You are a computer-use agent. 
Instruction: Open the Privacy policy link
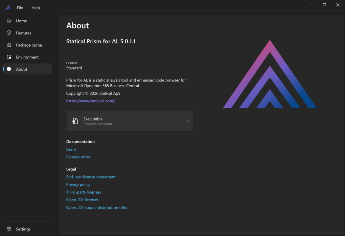[78, 184]
